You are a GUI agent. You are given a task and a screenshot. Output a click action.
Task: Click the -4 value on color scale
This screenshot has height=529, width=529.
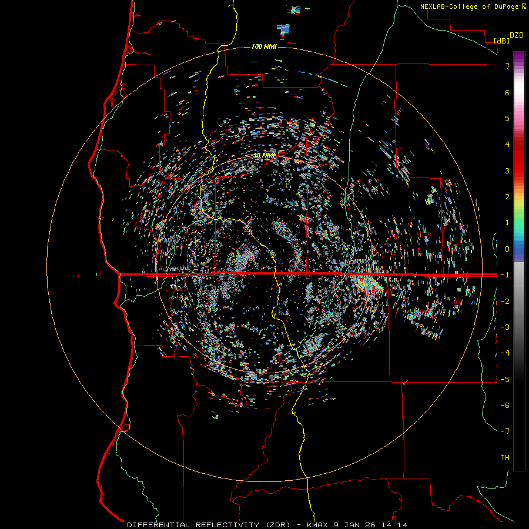505,353
